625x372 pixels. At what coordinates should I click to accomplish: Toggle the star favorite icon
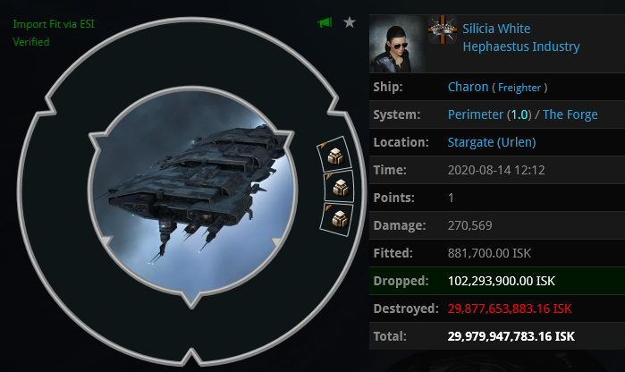350,22
